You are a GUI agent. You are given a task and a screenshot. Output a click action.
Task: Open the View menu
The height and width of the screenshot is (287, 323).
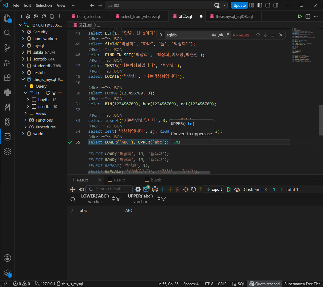tap(61, 5)
